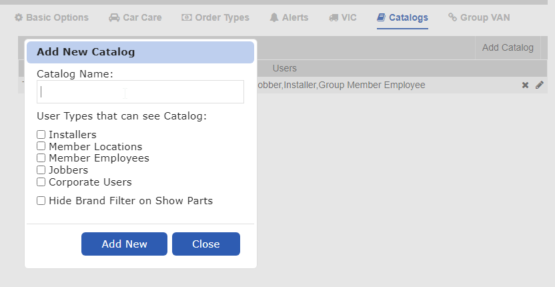The width and height of the screenshot is (555, 287).
Task: Check the Member Locations option
Action: coord(41,146)
